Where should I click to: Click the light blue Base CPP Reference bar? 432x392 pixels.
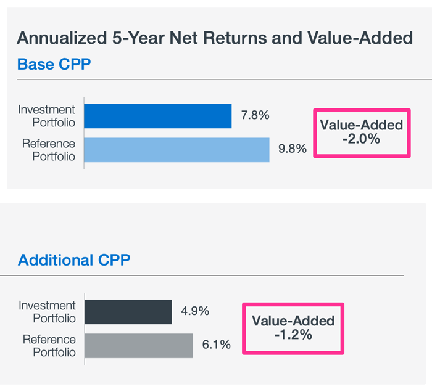(177, 150)
